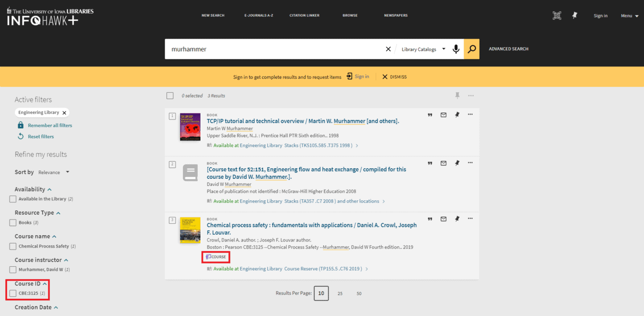
Task: Pin the Course text for 52:151 result
Action: [457, 163]
